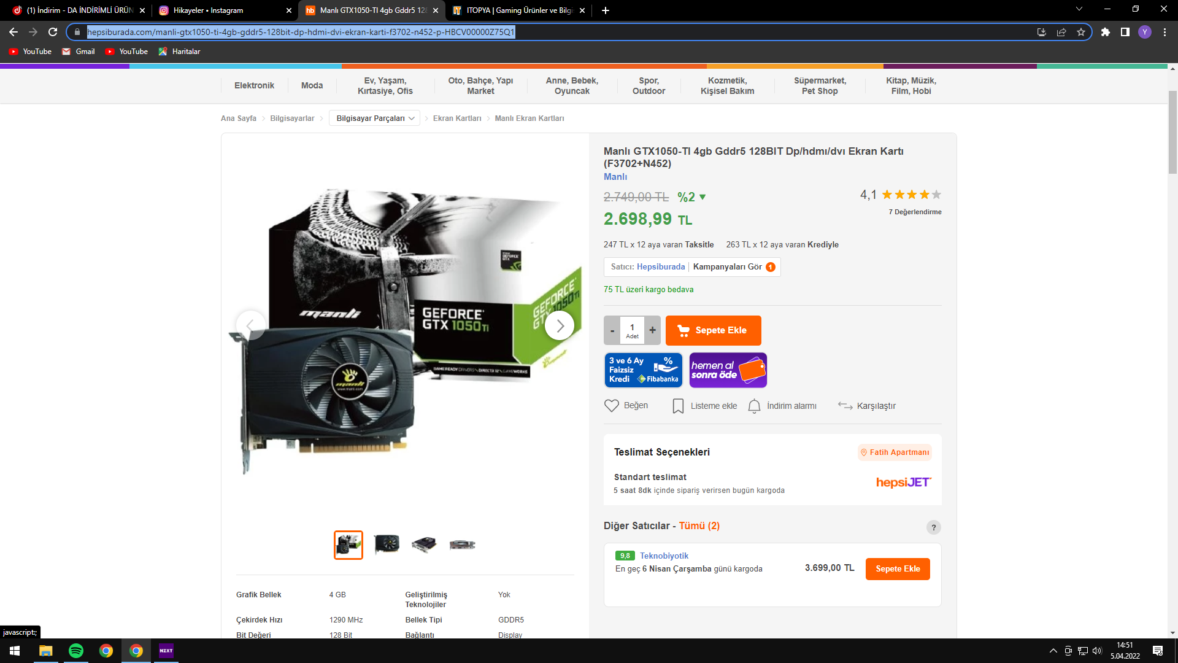Screen dimensions: 1178x663
Task: Open the profile avatar Y icon
Action: click(1145, 32)
